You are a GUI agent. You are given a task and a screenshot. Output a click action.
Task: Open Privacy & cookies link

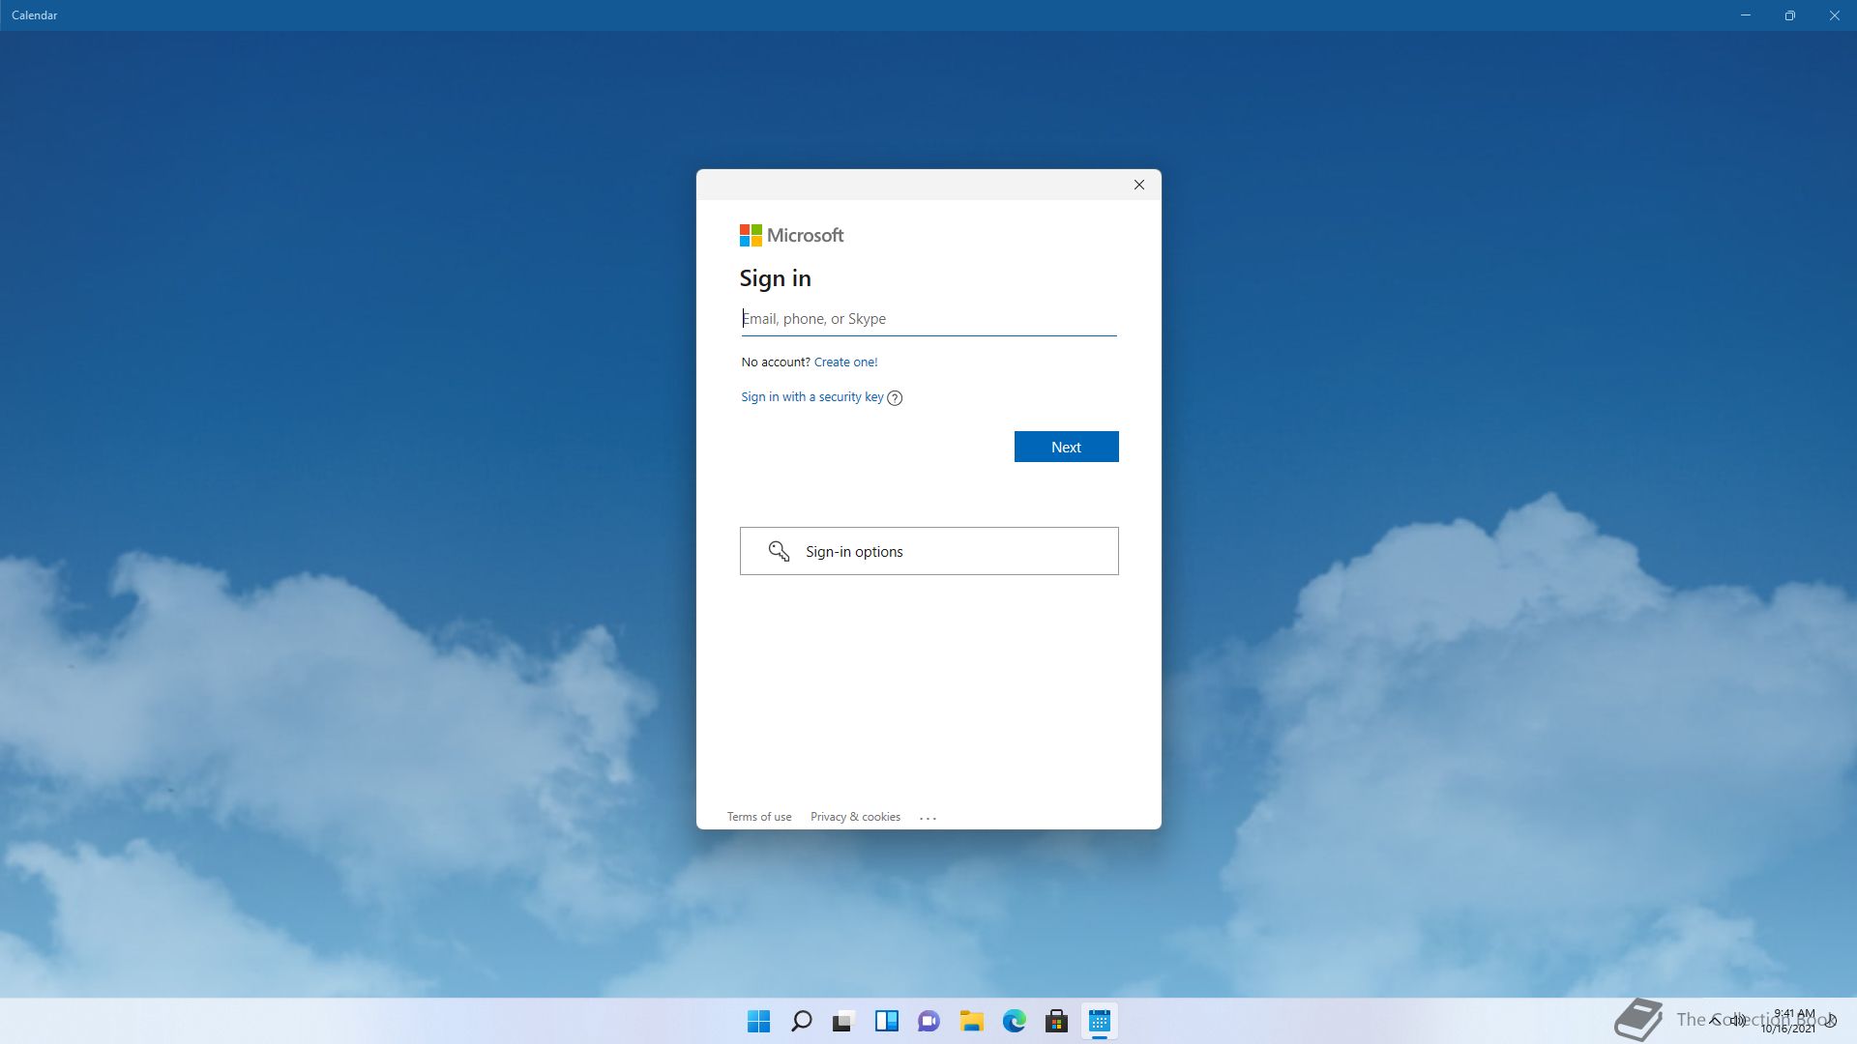(x=855, y=817)
